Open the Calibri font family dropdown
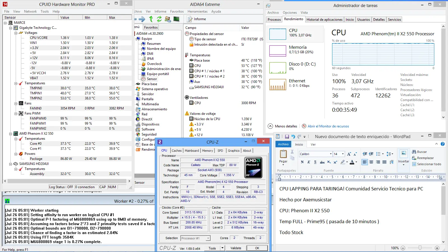The image size is (448, 252). point(331,154)
